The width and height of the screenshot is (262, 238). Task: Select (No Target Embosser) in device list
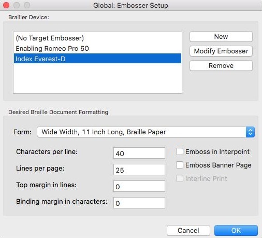point(97,38)
